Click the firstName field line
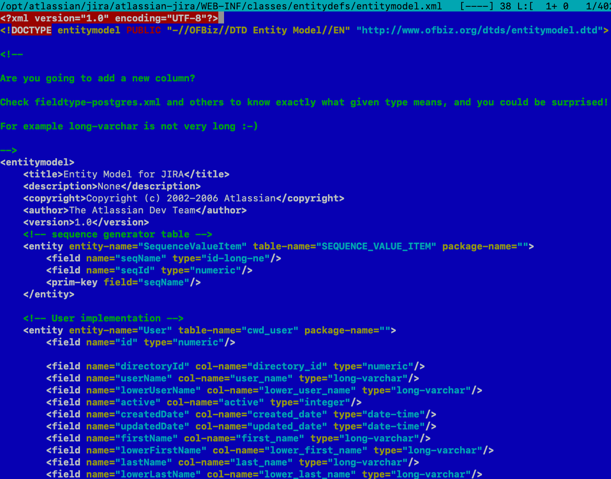The image size is (611, 479). tap(239, 438)
